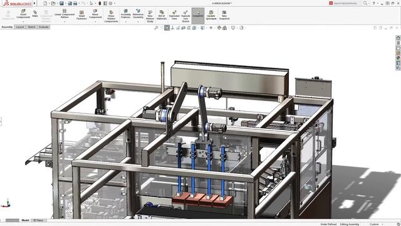Click the Exploded View tool
This screenshot has width=401, height=226.
[174, 15]
